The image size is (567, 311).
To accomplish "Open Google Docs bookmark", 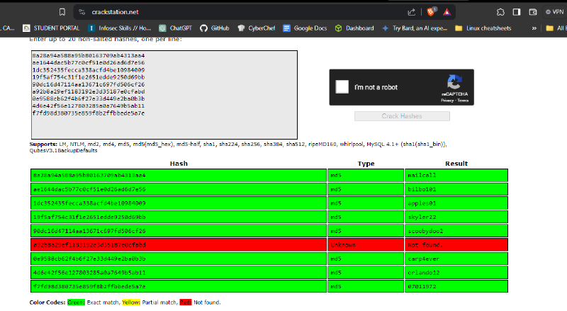I will click(x=305, y=28).
